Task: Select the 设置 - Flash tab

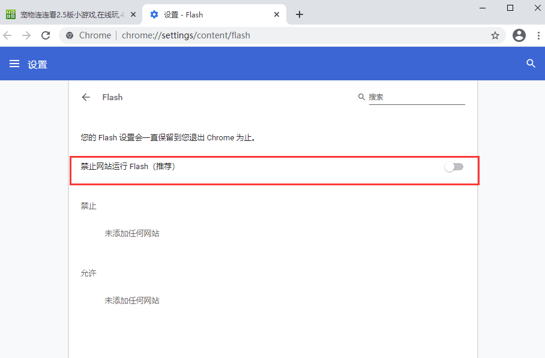Action: [204, 14]
